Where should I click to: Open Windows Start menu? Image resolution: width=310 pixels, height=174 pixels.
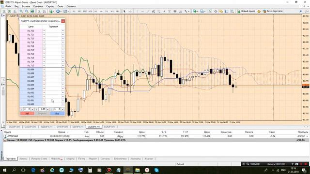tap(4, 170)
